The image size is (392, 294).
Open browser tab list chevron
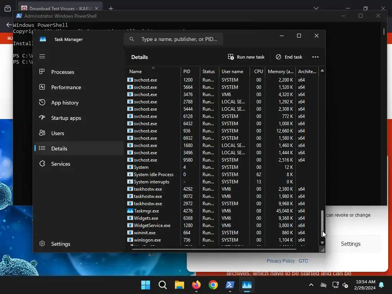click(x=316, y=8)
